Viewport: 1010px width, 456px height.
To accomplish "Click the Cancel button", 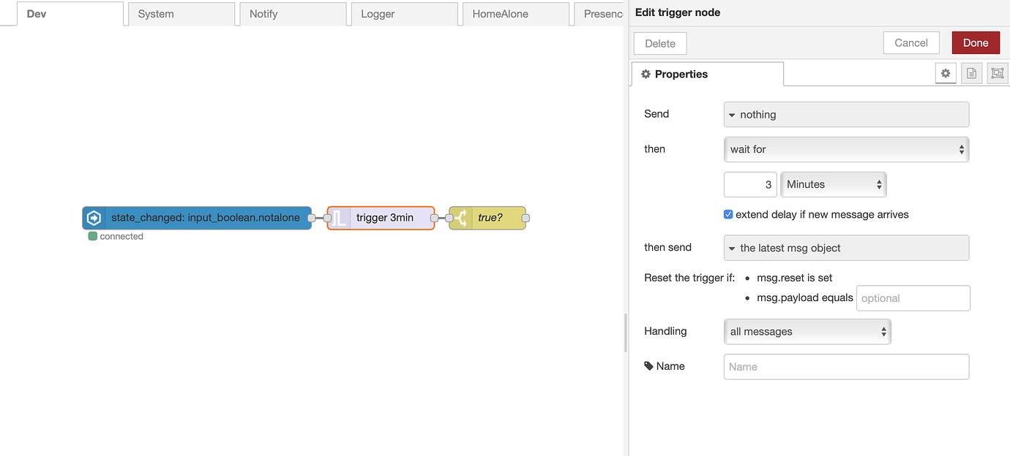I will [x=911, y=42].
